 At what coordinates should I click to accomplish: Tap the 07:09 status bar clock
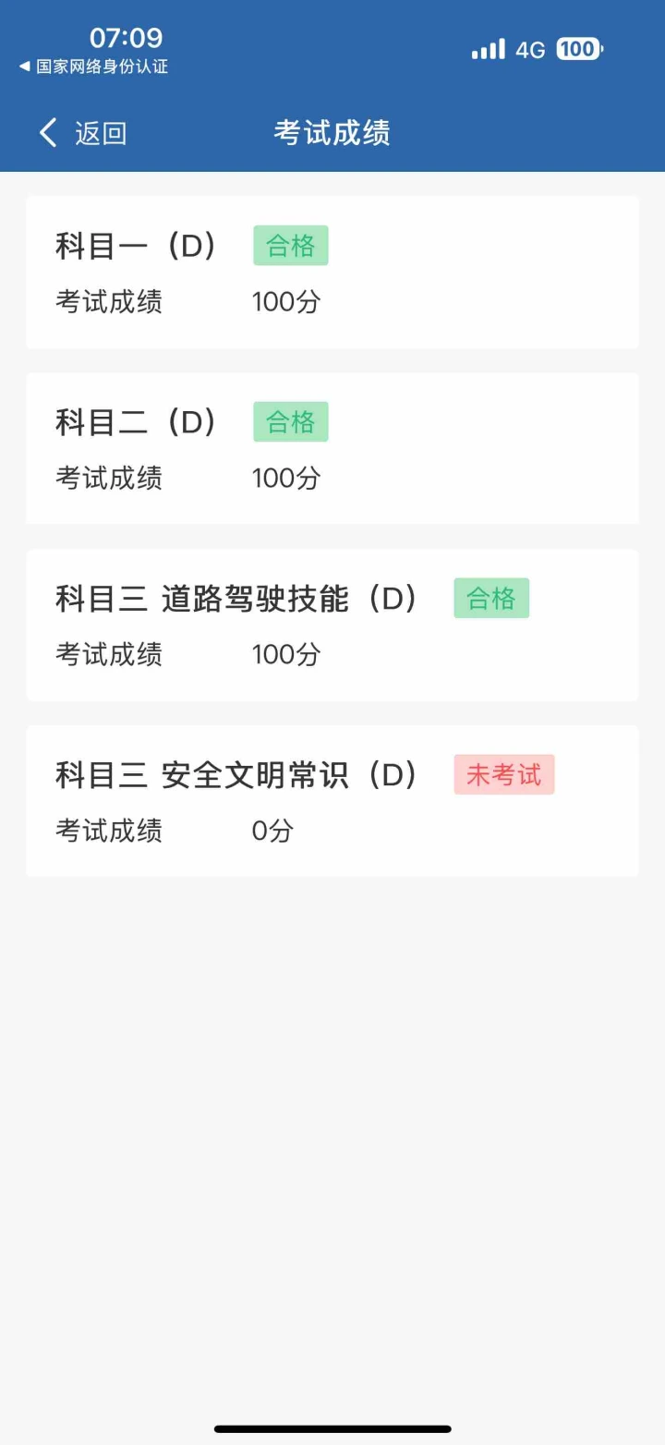126,38
